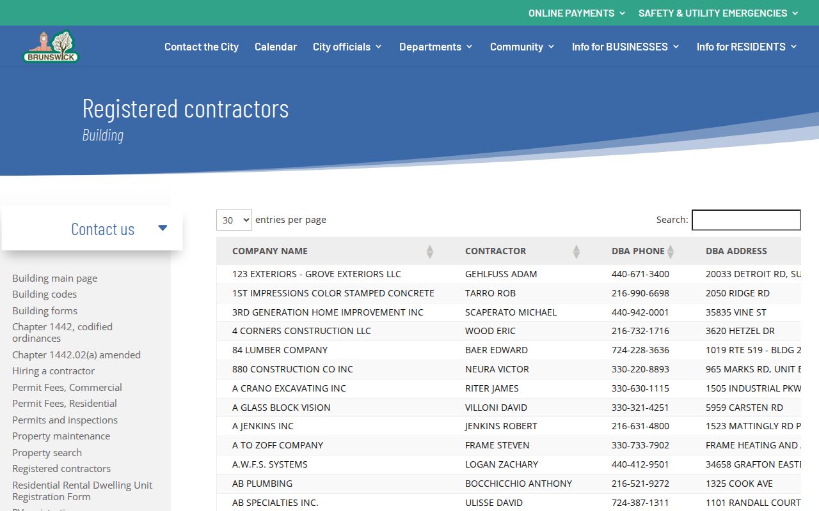Click contractor VILLONI DAVID
Viewport: 819px width, 511px height.
496,408
